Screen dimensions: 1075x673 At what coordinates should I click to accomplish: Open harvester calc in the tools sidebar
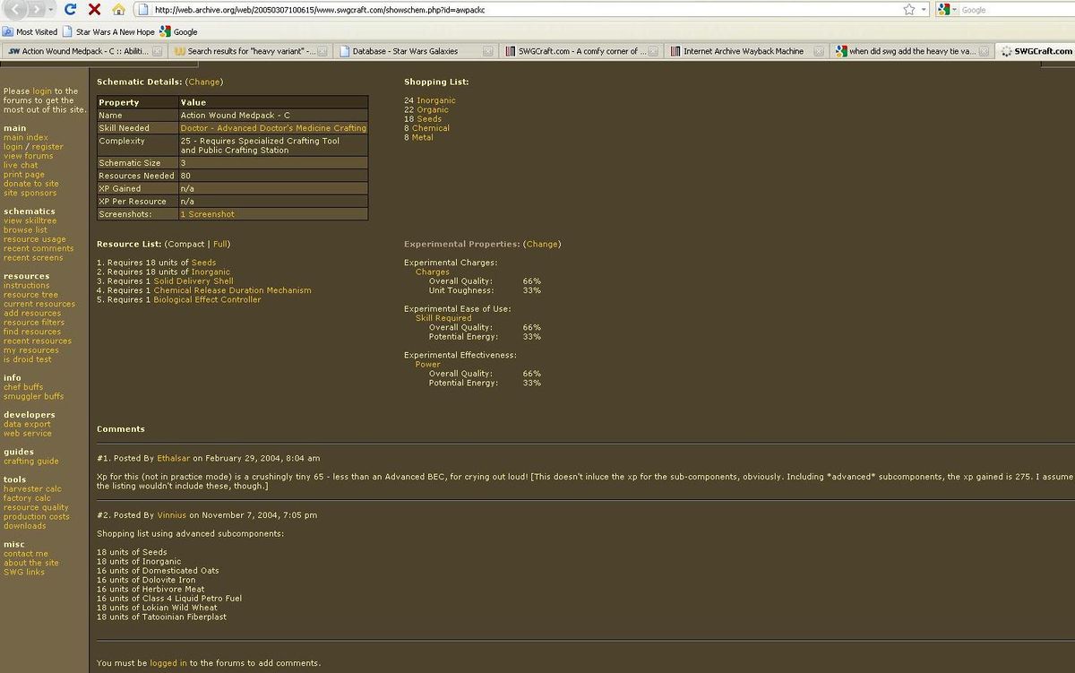(x=32, y=489)
